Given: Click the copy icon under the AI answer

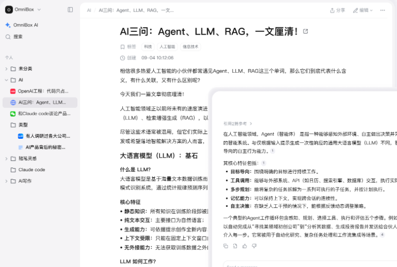Looking at the screenshot, I should click(x=225, y=246).
